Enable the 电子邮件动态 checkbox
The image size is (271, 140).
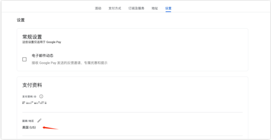24,59
